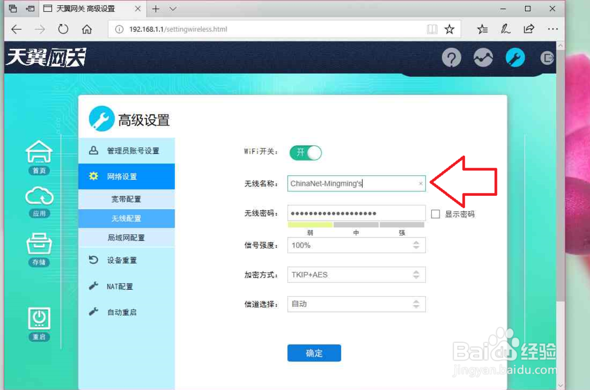Open the help icon in the header

click(451, 58)
